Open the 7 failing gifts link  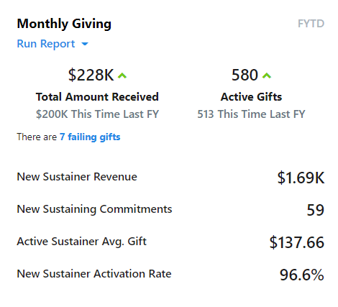point(90,137)
